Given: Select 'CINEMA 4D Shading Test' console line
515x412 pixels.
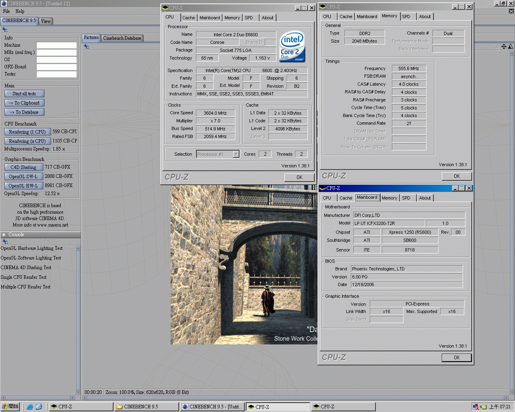Looking at the screenshot, I should click(26, 268).
